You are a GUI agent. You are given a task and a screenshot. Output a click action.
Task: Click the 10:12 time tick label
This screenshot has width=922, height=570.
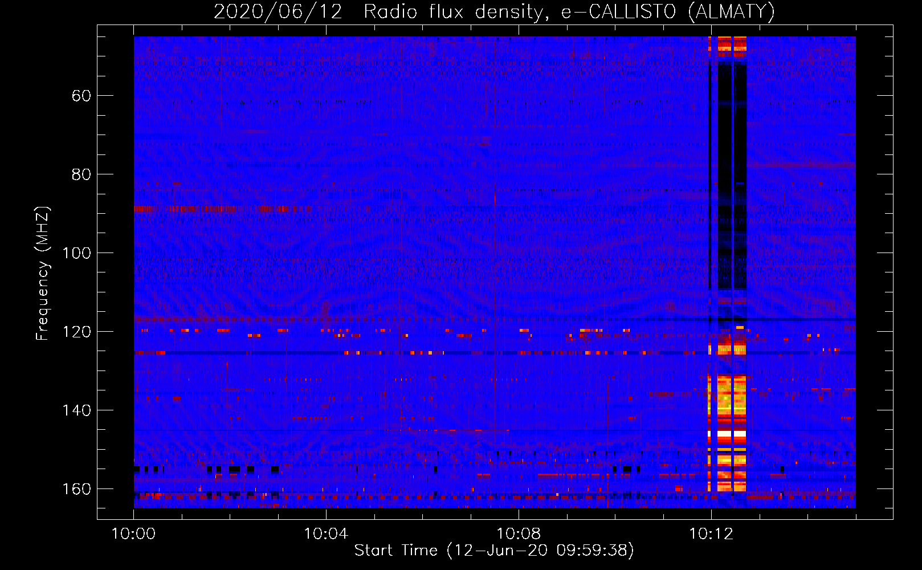[711, 534]
